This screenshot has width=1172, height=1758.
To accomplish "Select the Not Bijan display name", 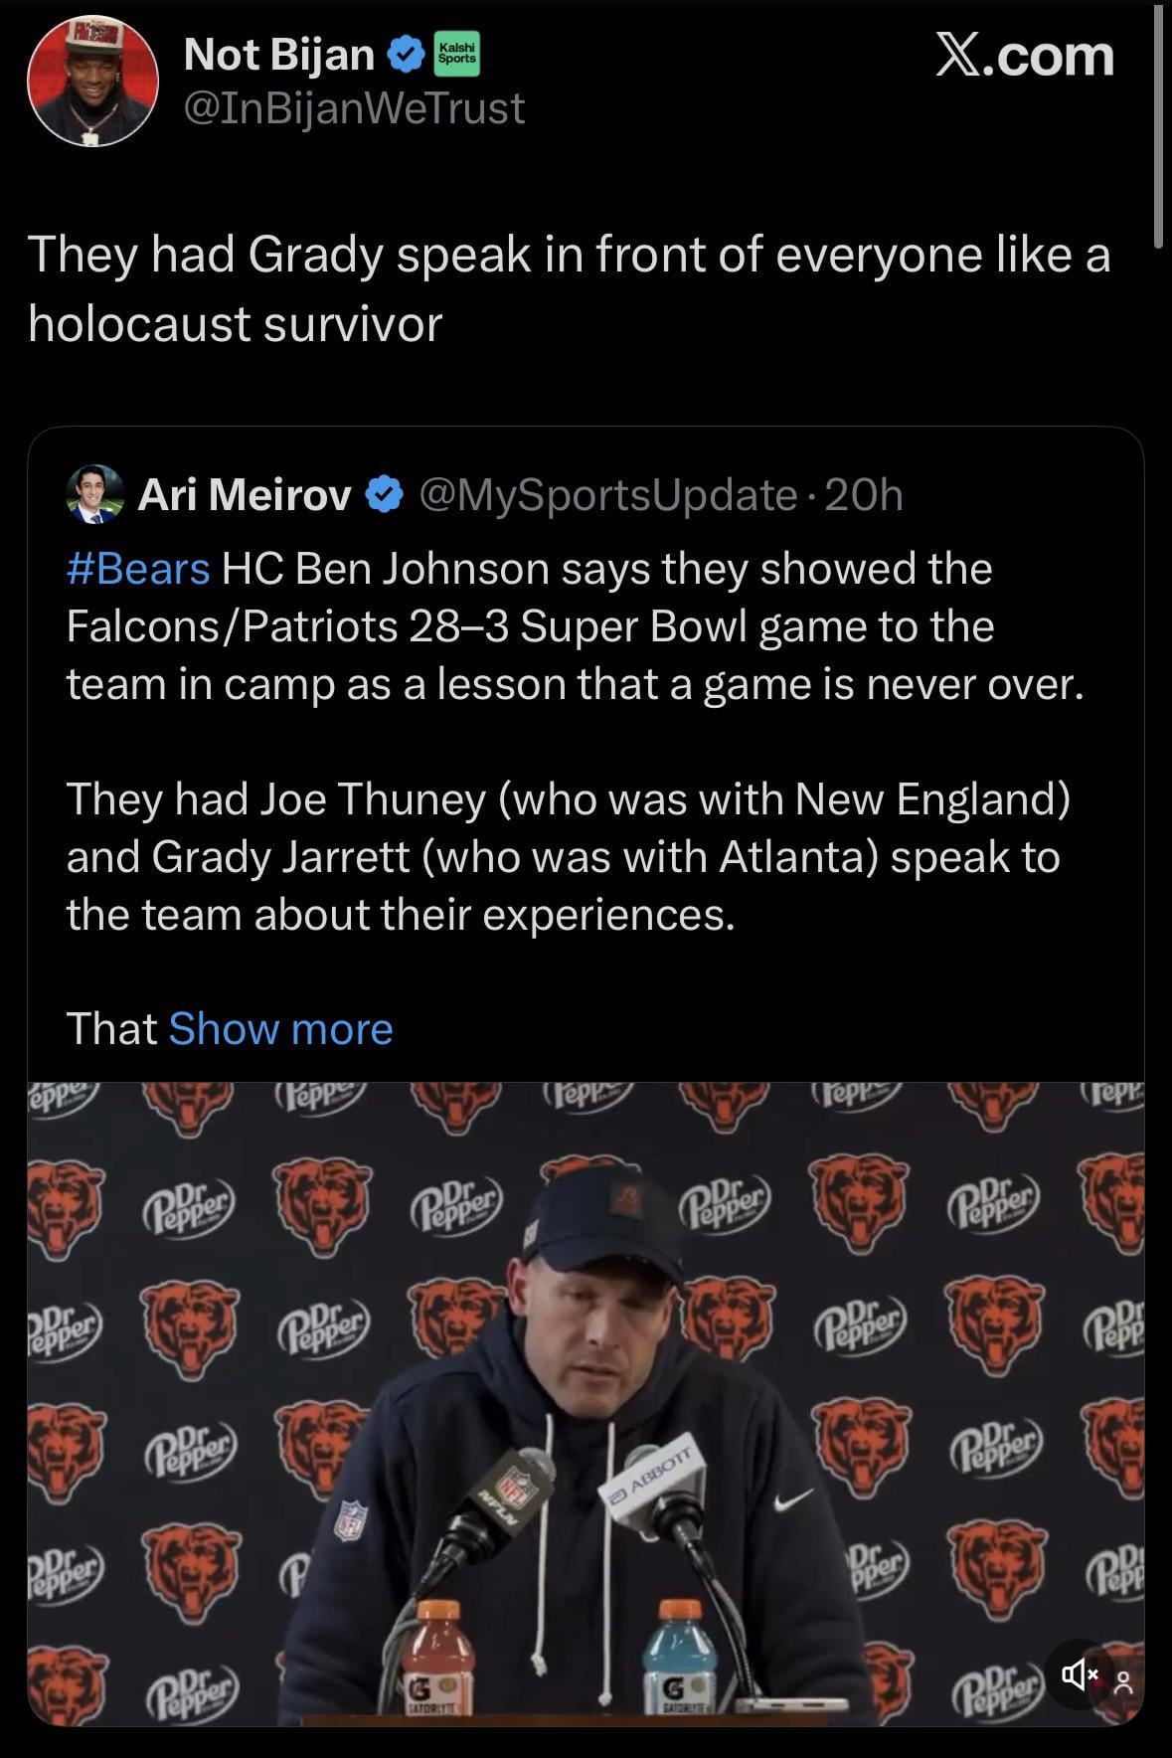I will click(x=278, y=55).
